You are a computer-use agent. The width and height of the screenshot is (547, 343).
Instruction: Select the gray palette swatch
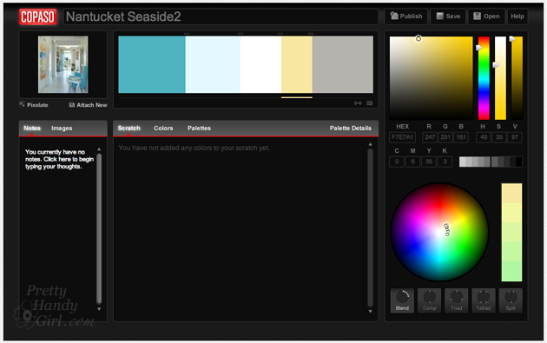[343, 64]
